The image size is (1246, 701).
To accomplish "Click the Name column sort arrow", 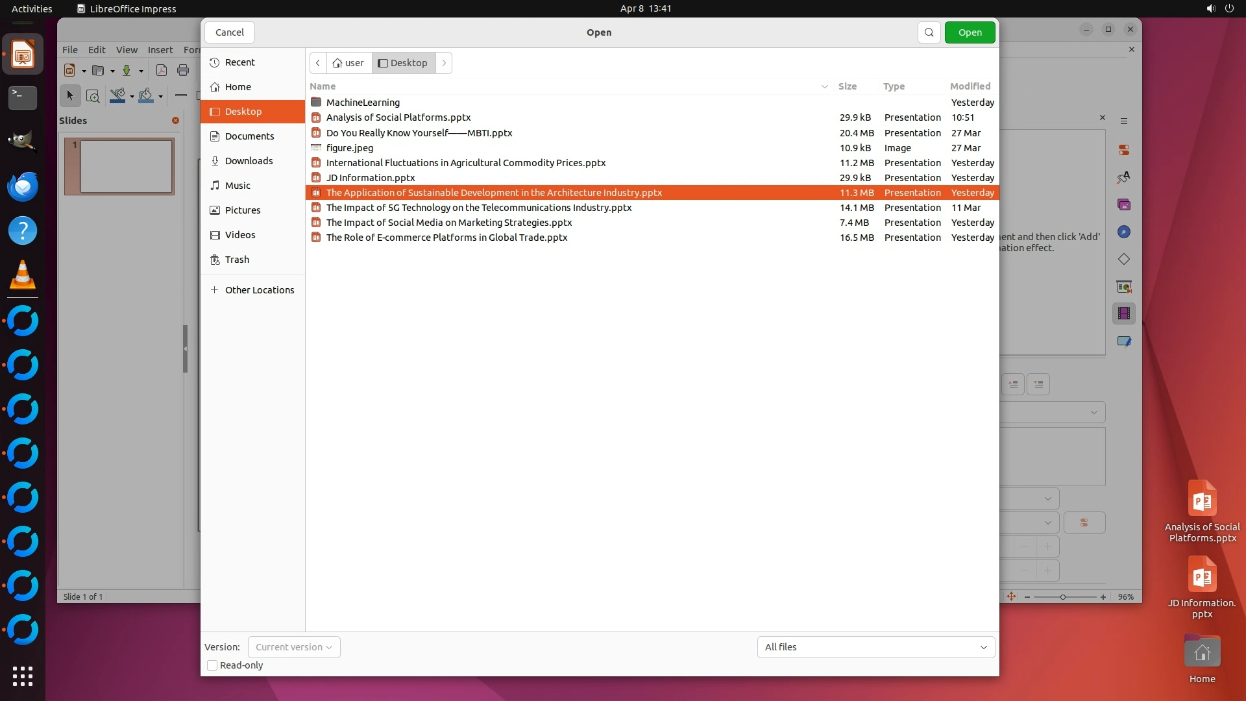I will pyautogui.click(x=824, y=86).
